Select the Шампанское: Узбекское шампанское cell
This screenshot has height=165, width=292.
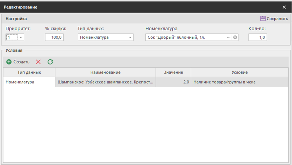(x=105, y=82)
